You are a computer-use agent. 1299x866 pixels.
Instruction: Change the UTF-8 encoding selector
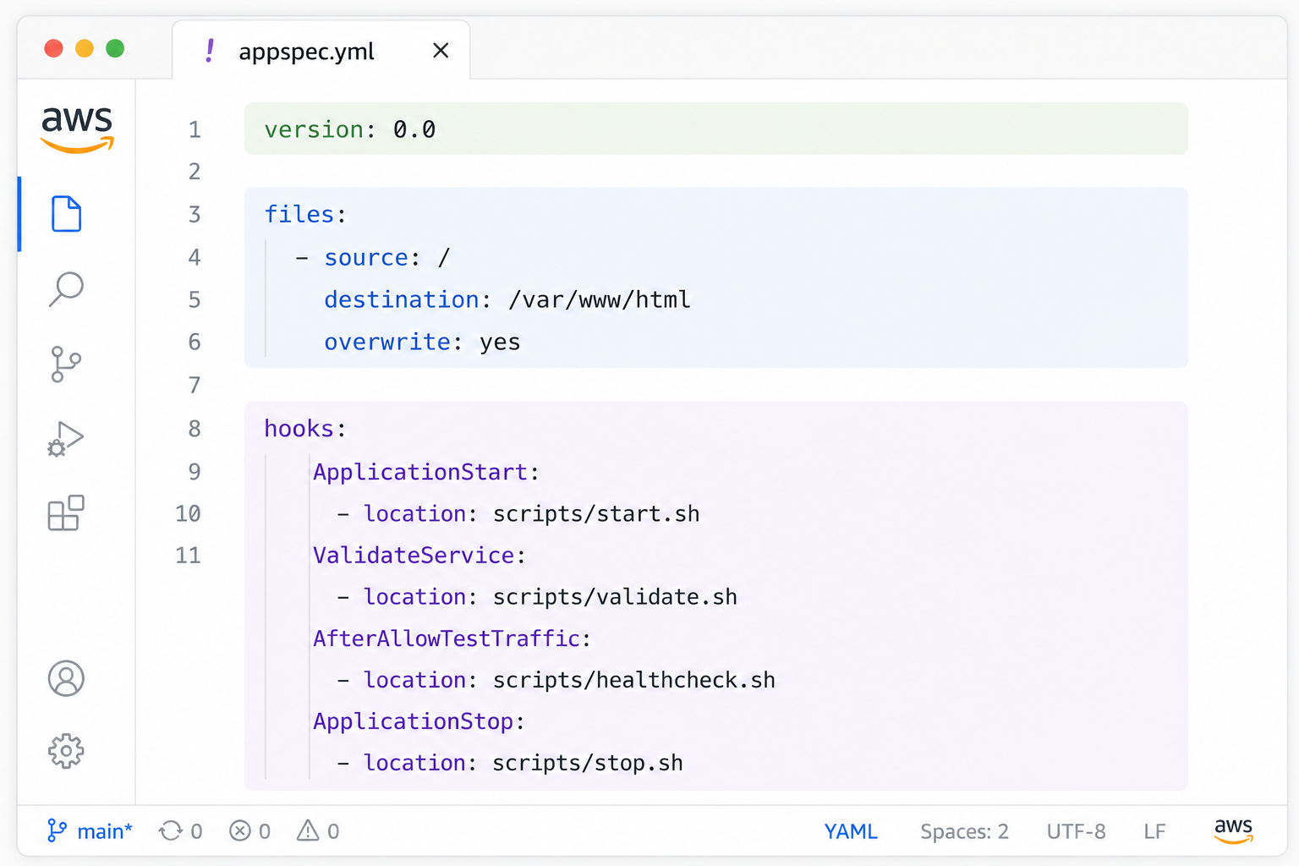point(1076,831)
